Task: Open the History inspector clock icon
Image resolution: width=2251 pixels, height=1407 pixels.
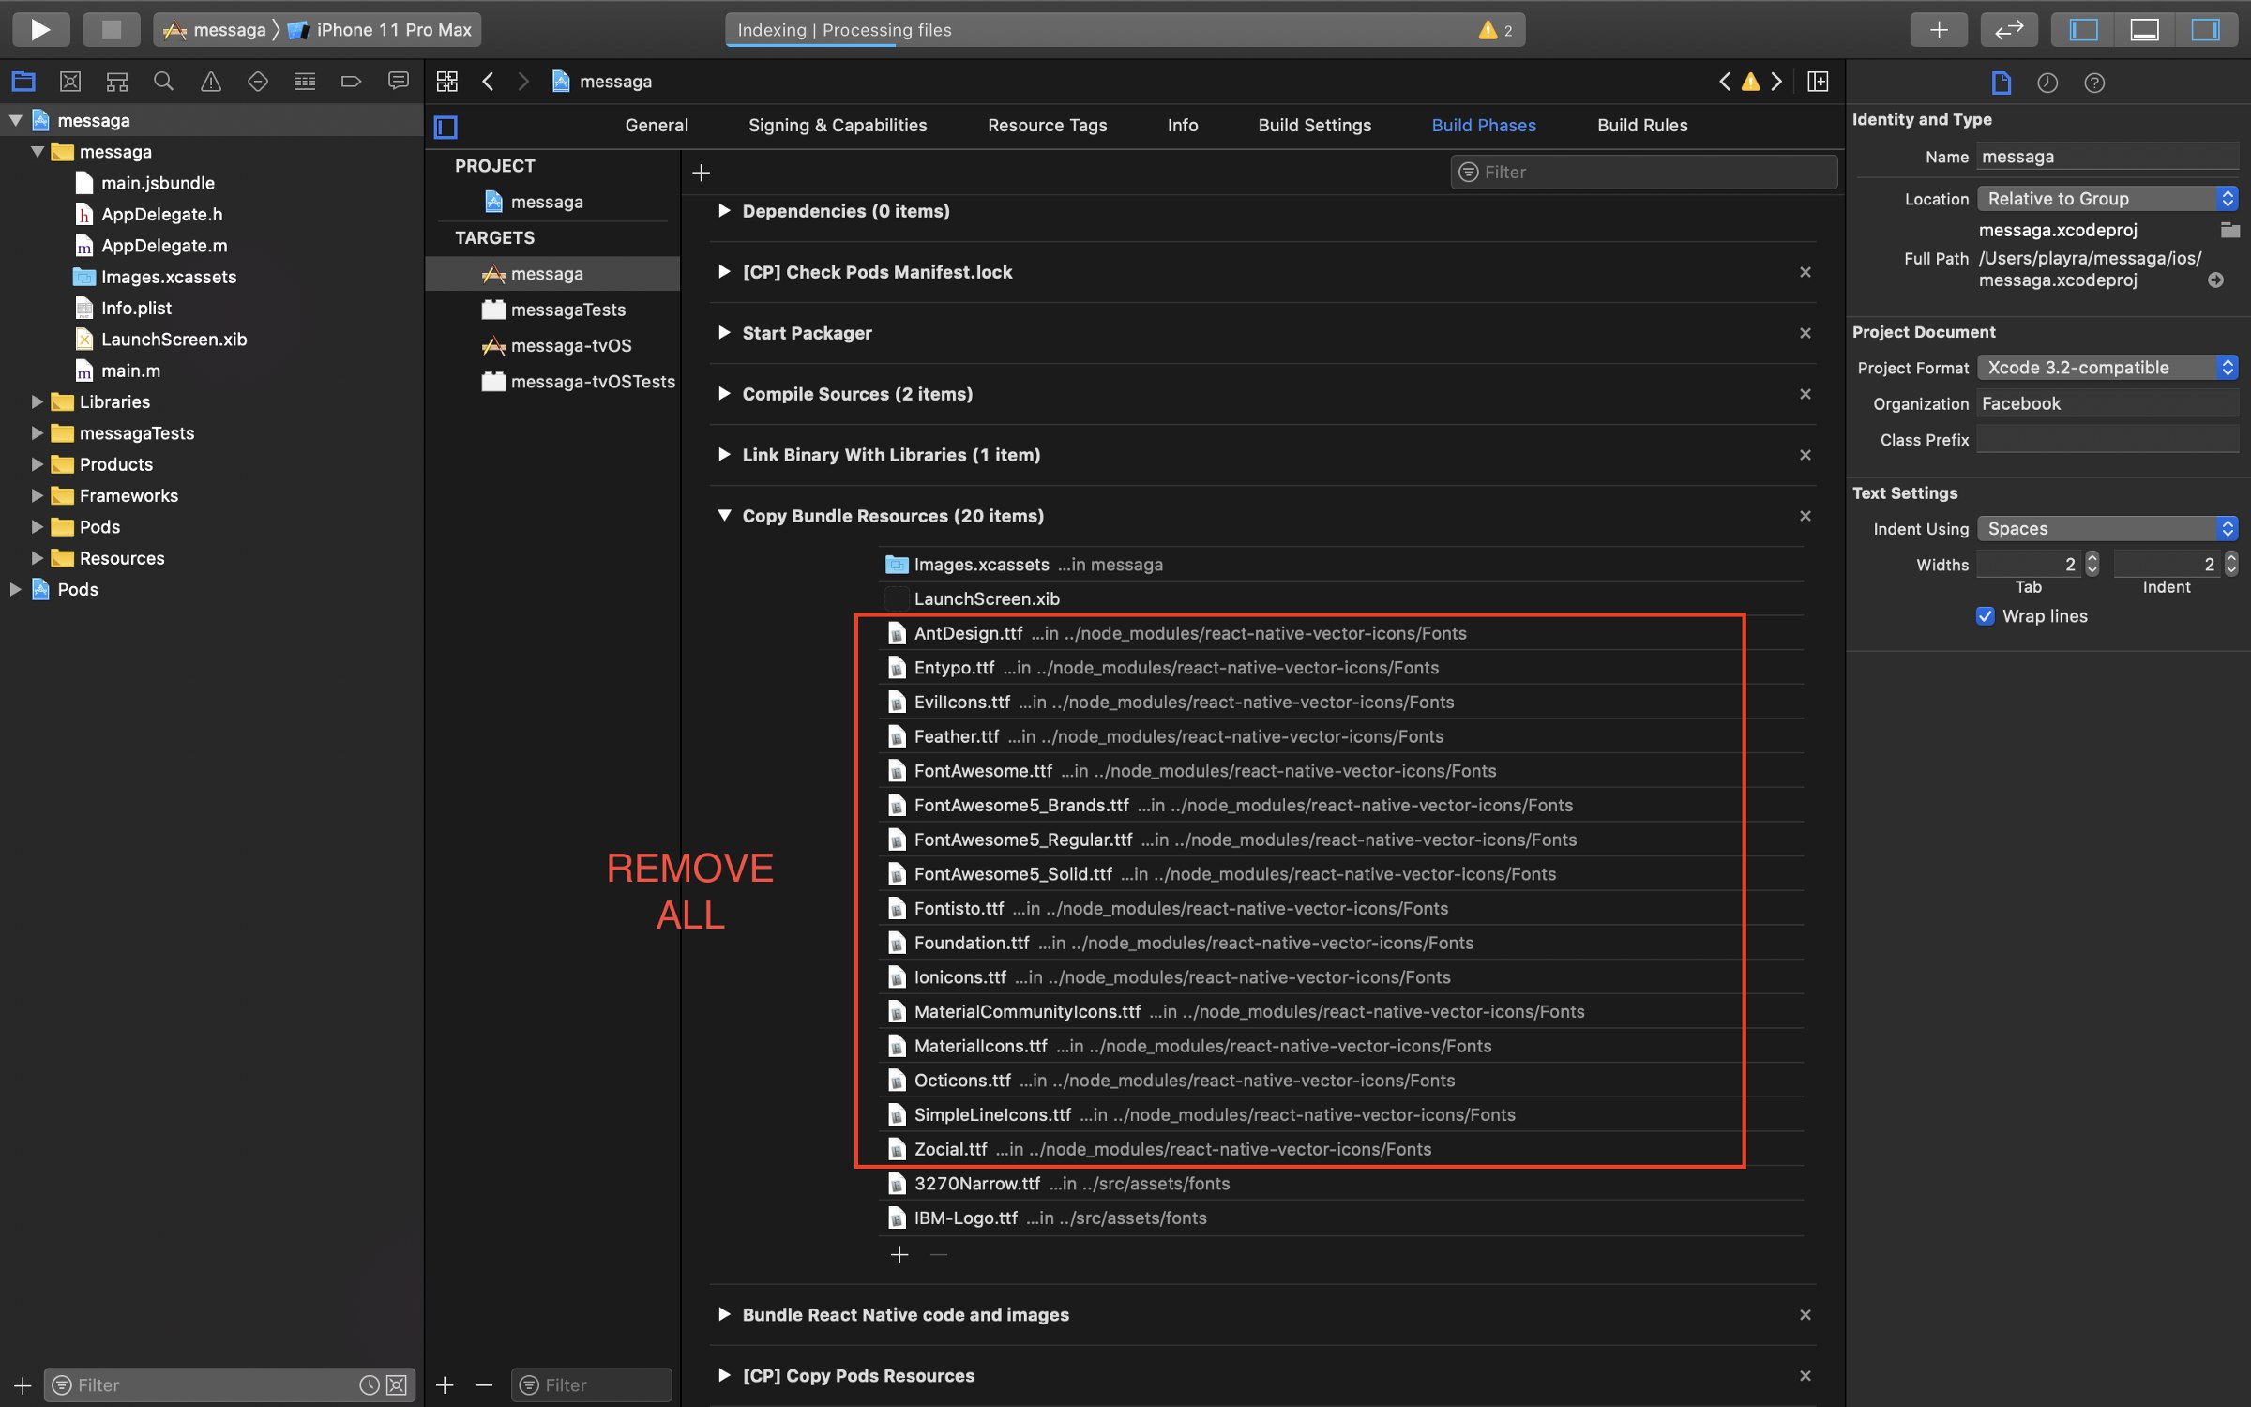Action: click(2047, 83)
